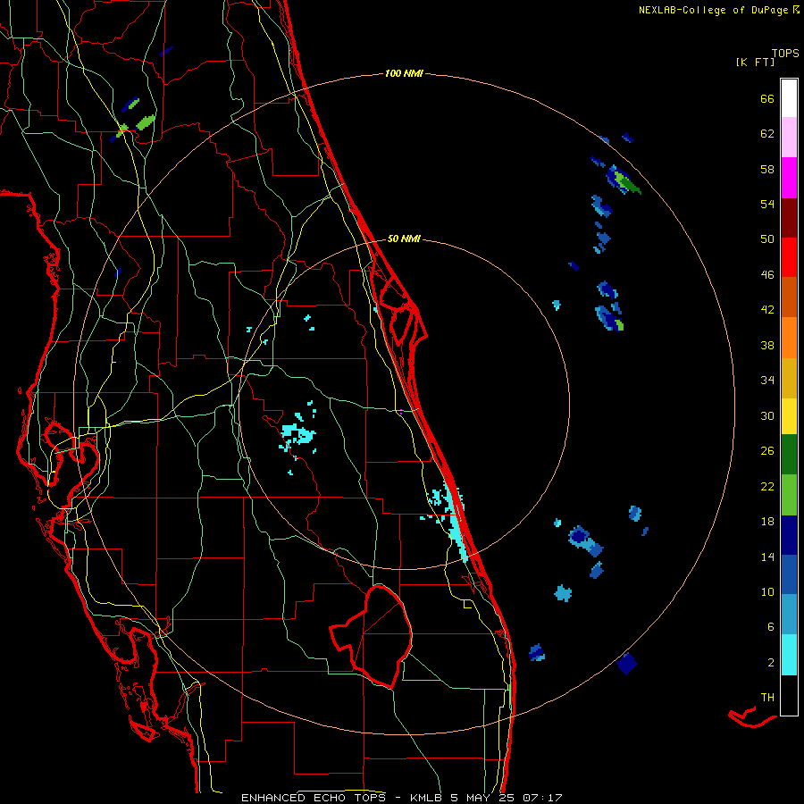Select the light blue legend band
The width and height of the screenshot is (804, 804).
(x=789, y=615)
